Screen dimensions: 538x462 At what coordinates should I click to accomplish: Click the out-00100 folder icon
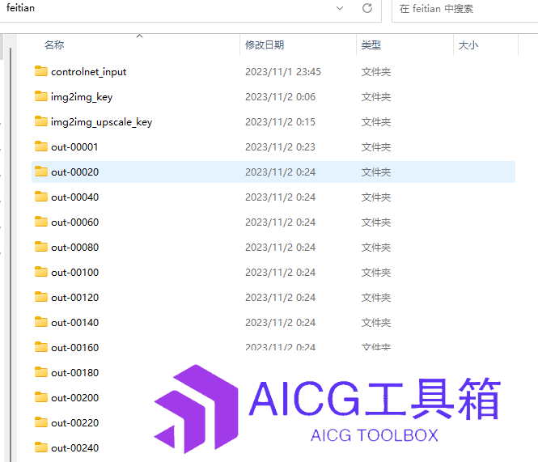(x=41, y=272)
